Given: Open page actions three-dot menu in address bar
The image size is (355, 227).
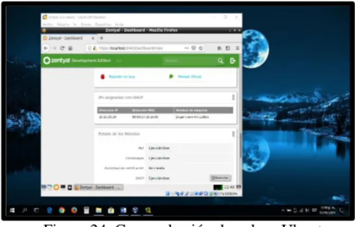Looking at the screenshot, I should tap(186, 48).
